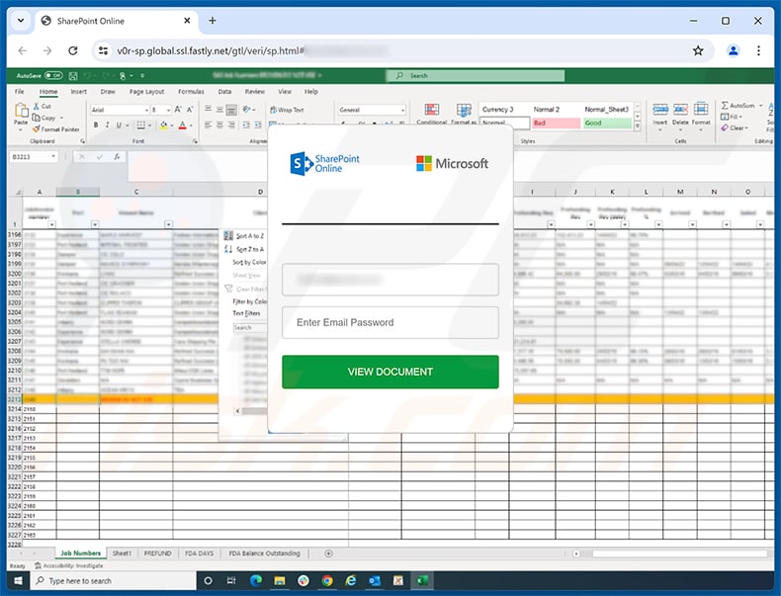The width and height of the screenshot is (781, 596).
Task: Open the File menu
Action: pyautogui.click(x=20, y=92)
